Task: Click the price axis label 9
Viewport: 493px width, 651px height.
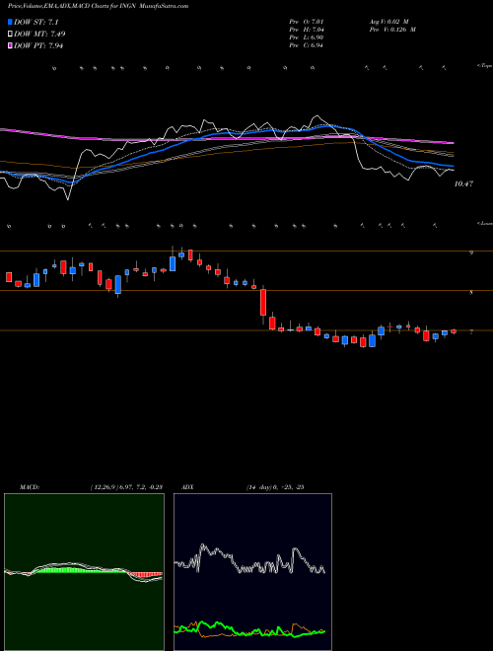Action: (471, 253)
